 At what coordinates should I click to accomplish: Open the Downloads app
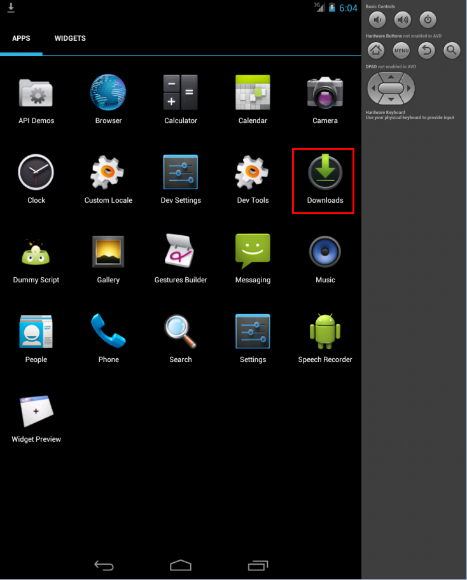(x=325, y=179)
